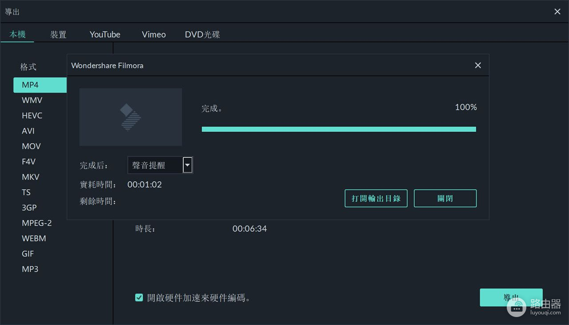Select F4V format
Screen dimensions: 569x325
point(28,162)
